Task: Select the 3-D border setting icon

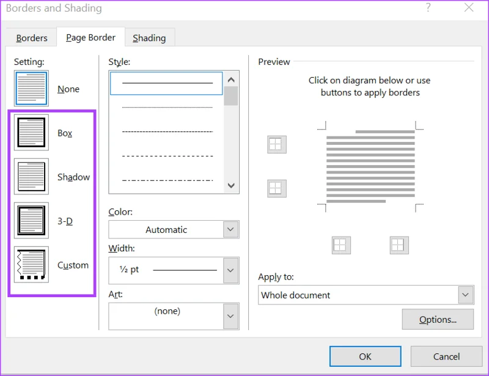Action: (x=31, y=220)
